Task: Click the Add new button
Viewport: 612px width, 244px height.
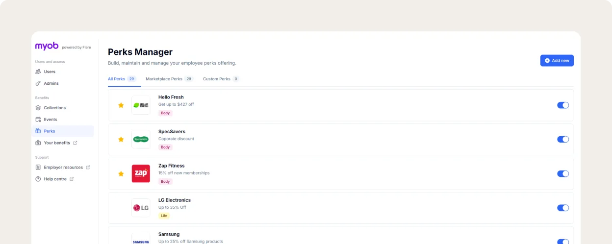Action: [x=557, y=61]
